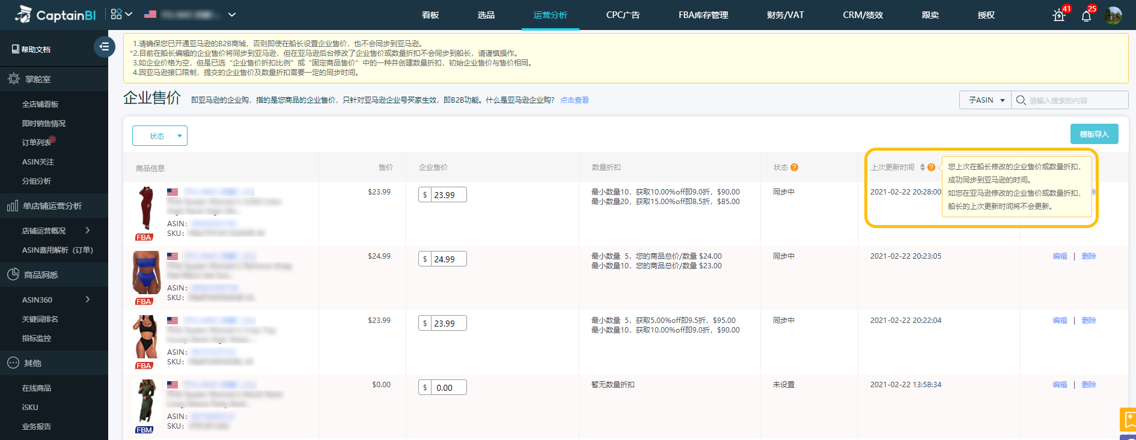
Task: Click 删除 for the 20:22:04 row
Action: tap(1089, 321)
